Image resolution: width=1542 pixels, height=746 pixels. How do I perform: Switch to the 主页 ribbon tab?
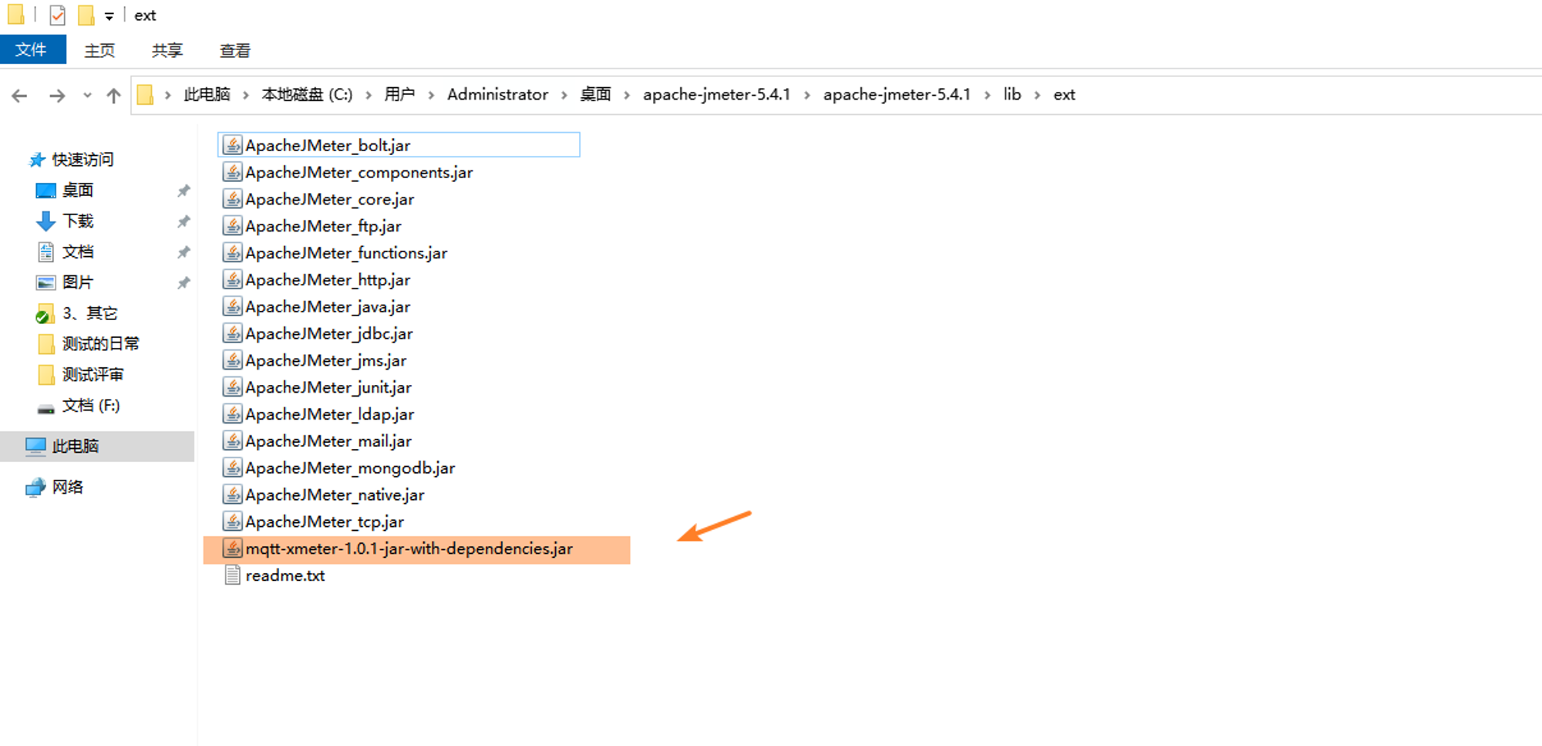tap(99, 51)
